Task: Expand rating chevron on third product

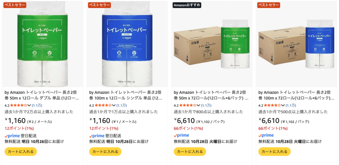Action: [x=199, y=106]
